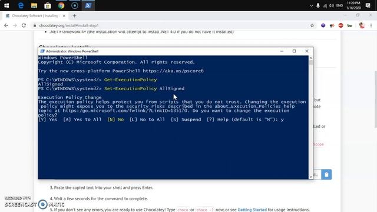Open the circular recorder app in taskbar

[x=75, y=5]
